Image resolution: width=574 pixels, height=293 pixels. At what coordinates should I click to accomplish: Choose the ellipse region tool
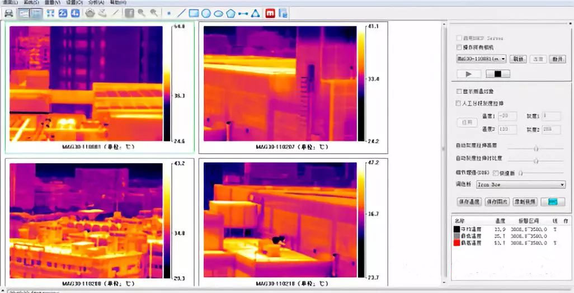pos(218,13)
